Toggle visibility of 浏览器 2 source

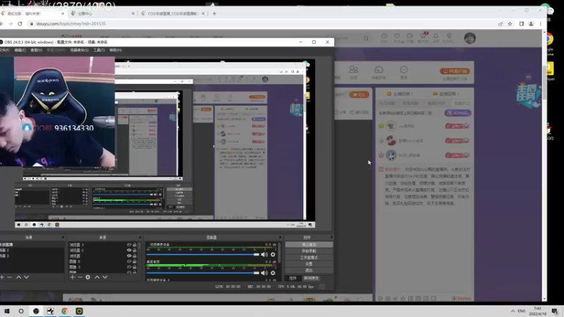click(x=129, y=250)
